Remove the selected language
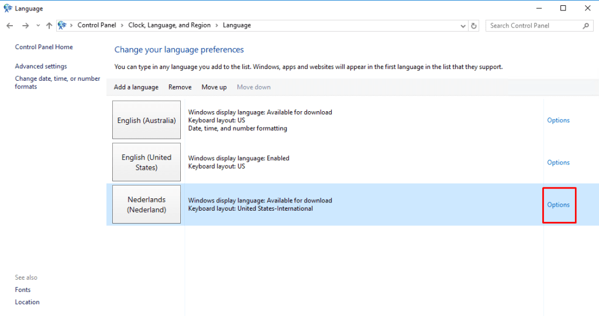Viewport: 599px width, 316px height. (x=180, y=87)
